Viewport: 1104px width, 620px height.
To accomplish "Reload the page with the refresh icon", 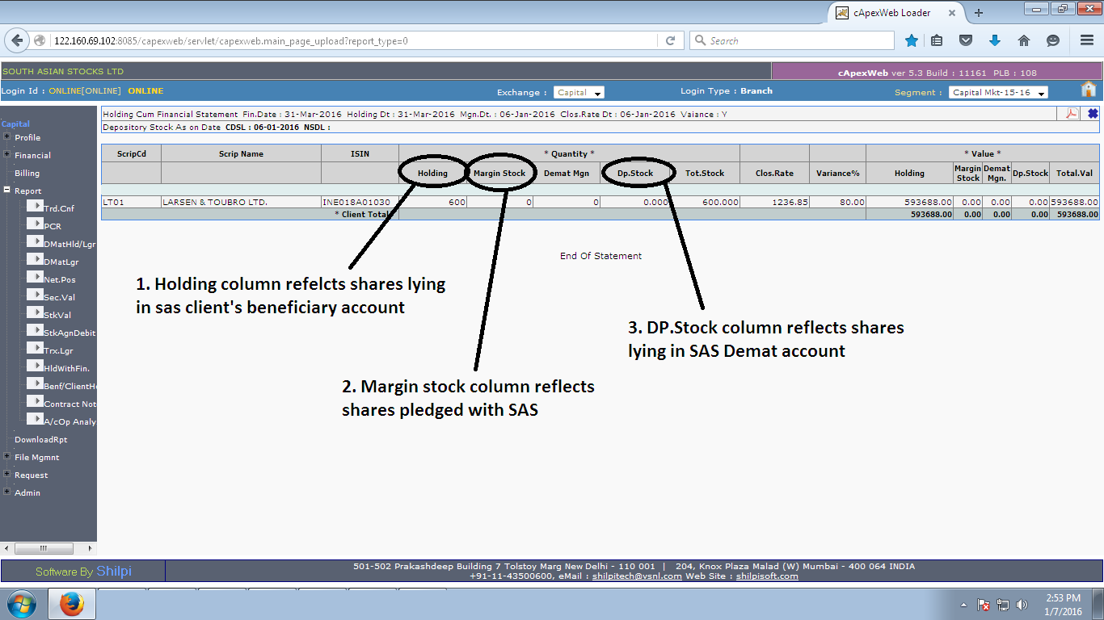I will point(670,40).
